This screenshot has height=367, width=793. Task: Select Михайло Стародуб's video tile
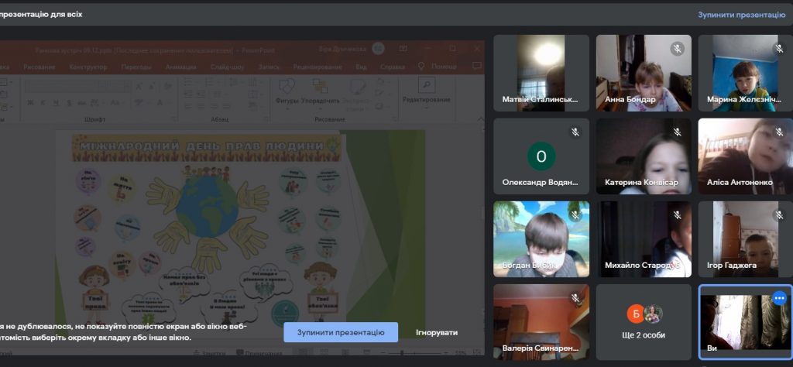(x=644, y=239)
